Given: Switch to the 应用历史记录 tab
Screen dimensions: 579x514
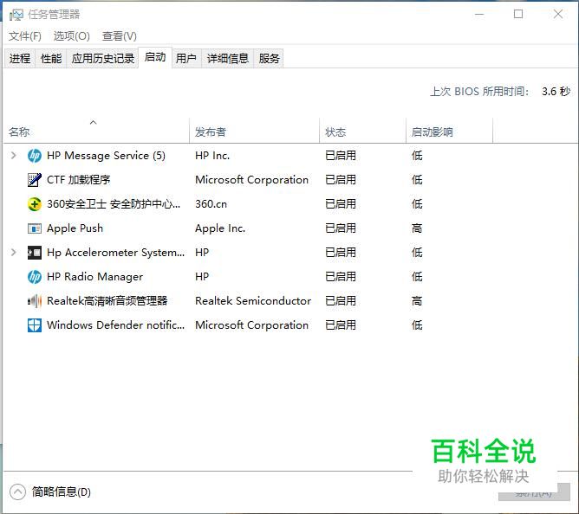Looking at the screenshot, I should [x=102, y=58].
